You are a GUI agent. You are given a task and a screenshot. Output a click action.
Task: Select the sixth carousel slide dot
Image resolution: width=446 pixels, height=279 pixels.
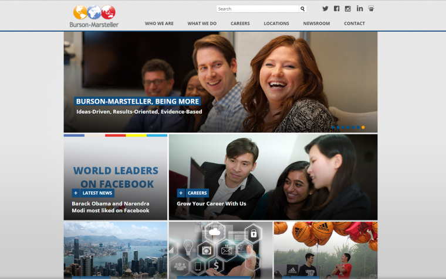tap(358, 128)
